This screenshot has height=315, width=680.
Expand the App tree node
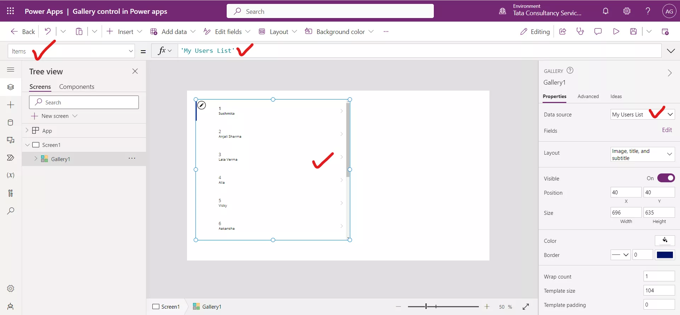pos(27,131)
